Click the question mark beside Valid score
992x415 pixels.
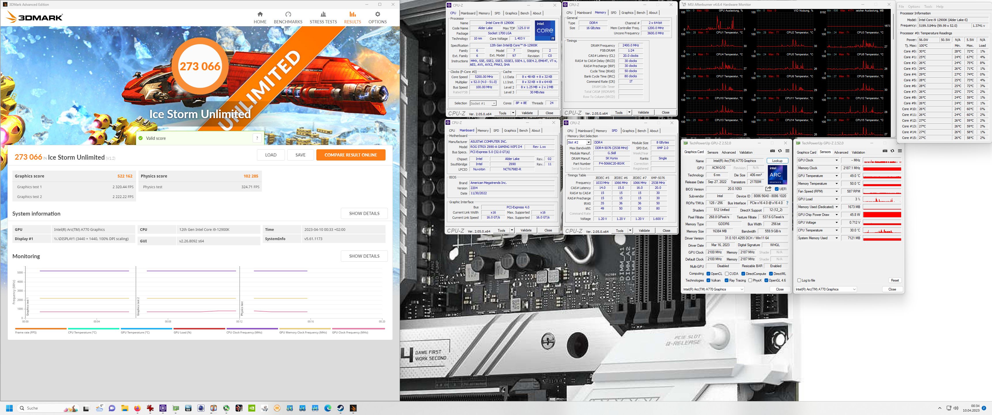[257, 138]
